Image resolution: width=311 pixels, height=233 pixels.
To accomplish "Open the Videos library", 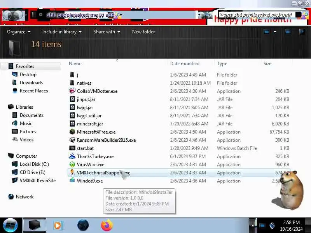I will [26, 139].
